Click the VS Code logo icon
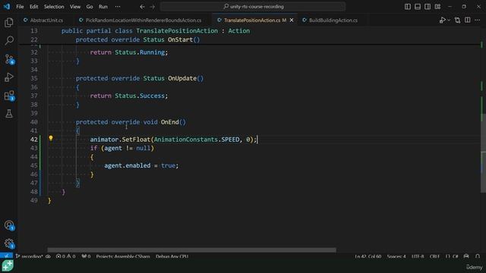 7,7
